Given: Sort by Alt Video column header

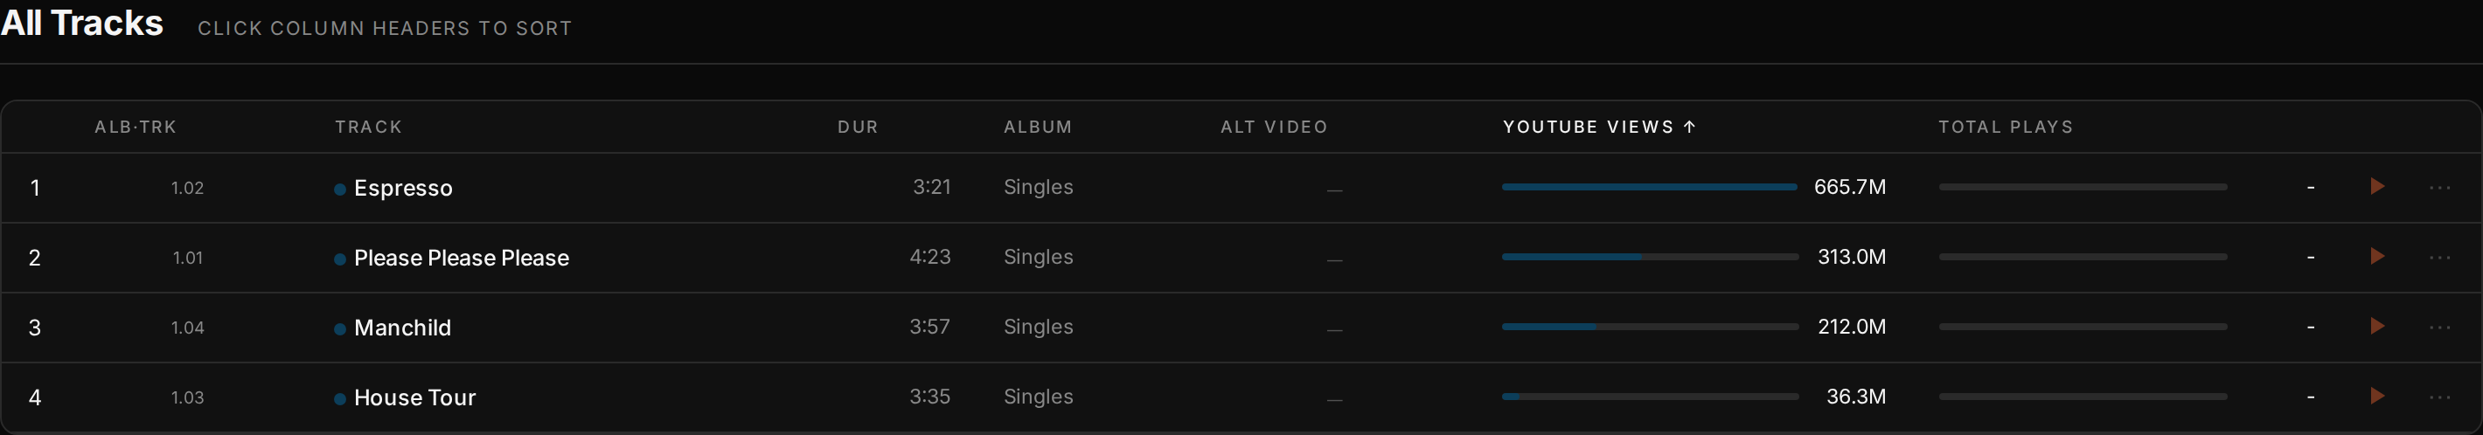Looking at the screenshot, I should click(x=1273, y=127).
